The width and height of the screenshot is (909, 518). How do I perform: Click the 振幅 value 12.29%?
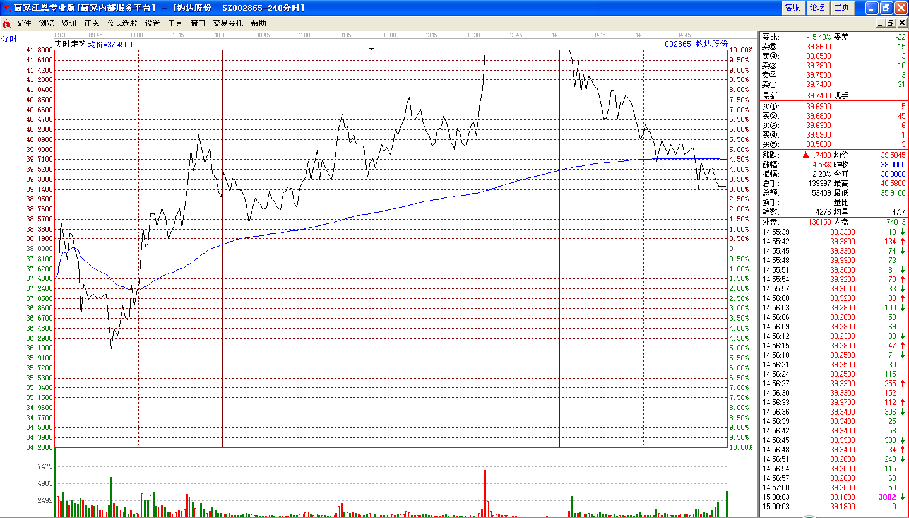[820, 174]
